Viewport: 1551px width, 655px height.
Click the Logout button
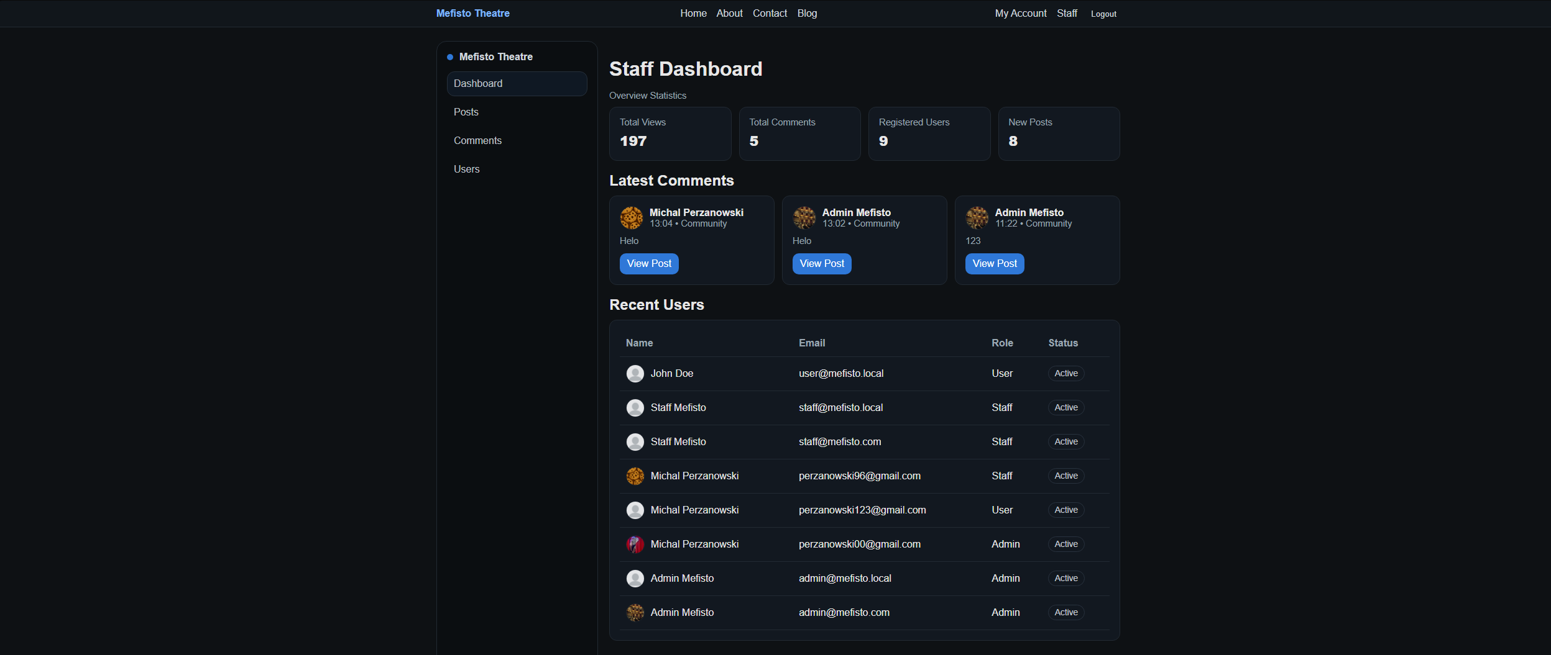pyautogui.click(x=1103, y=13)
